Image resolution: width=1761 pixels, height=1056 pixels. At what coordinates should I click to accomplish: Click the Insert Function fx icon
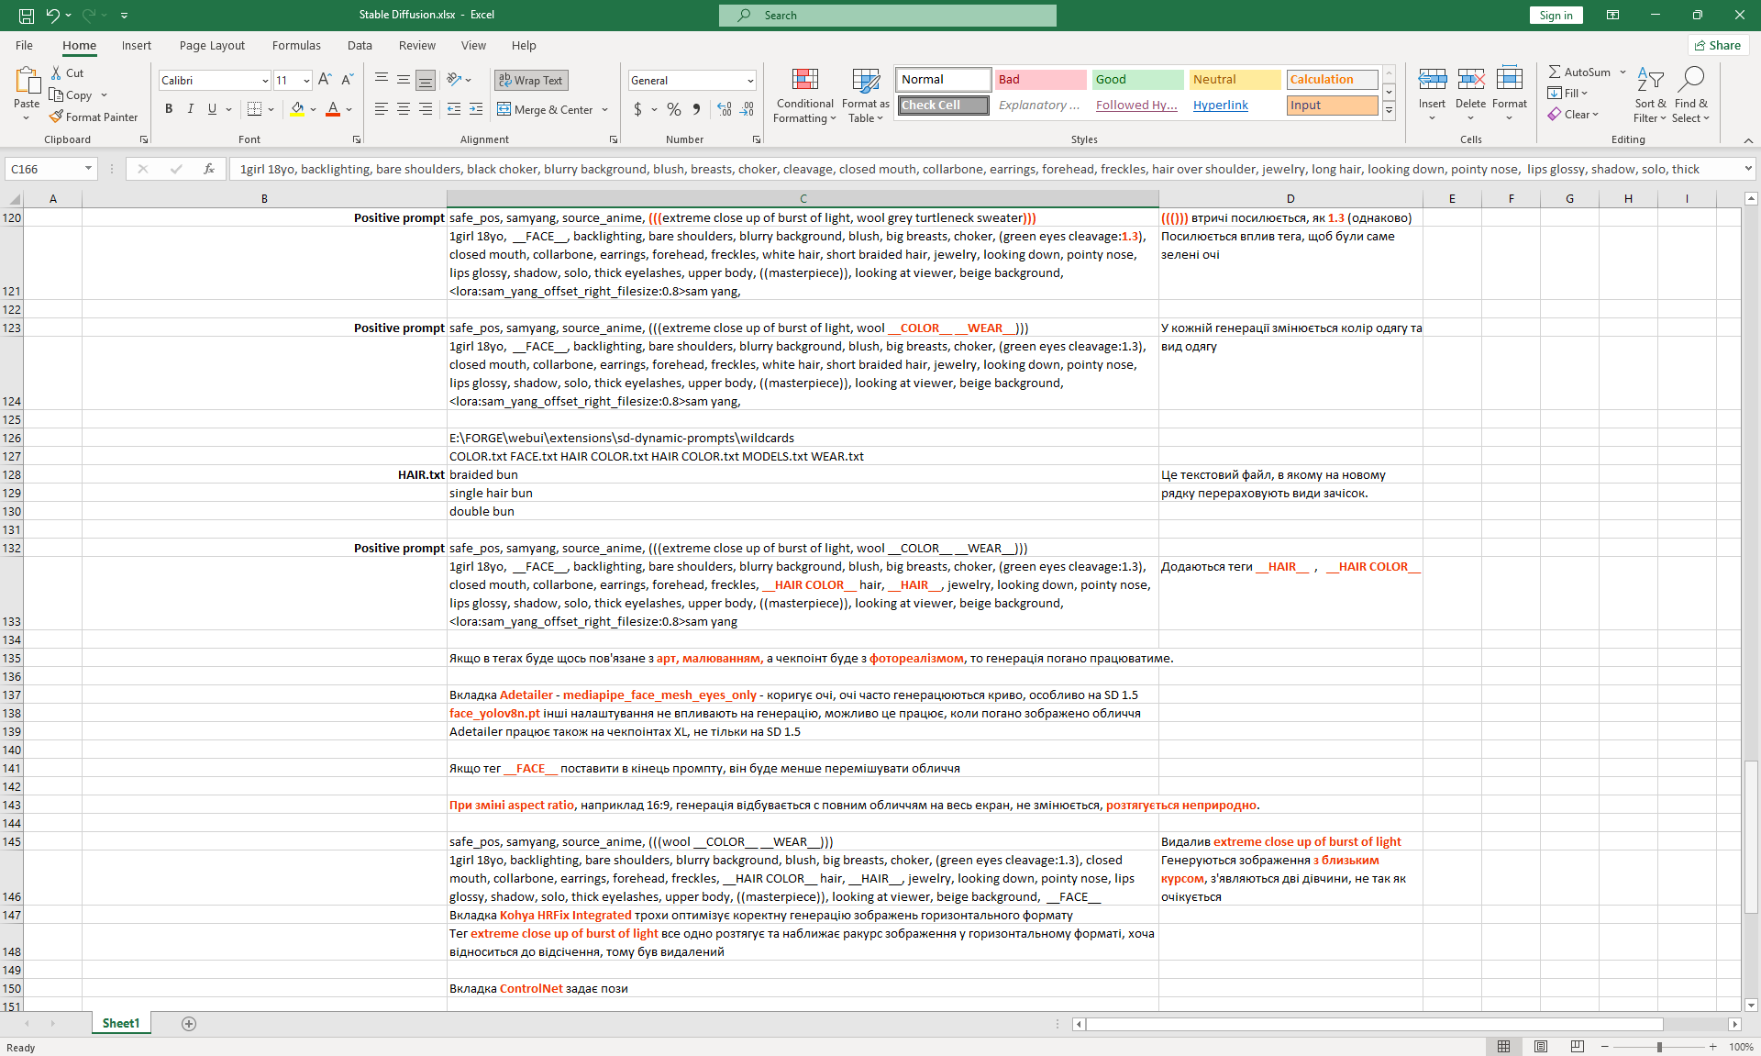pyautogui.click(x=209, y=169)
